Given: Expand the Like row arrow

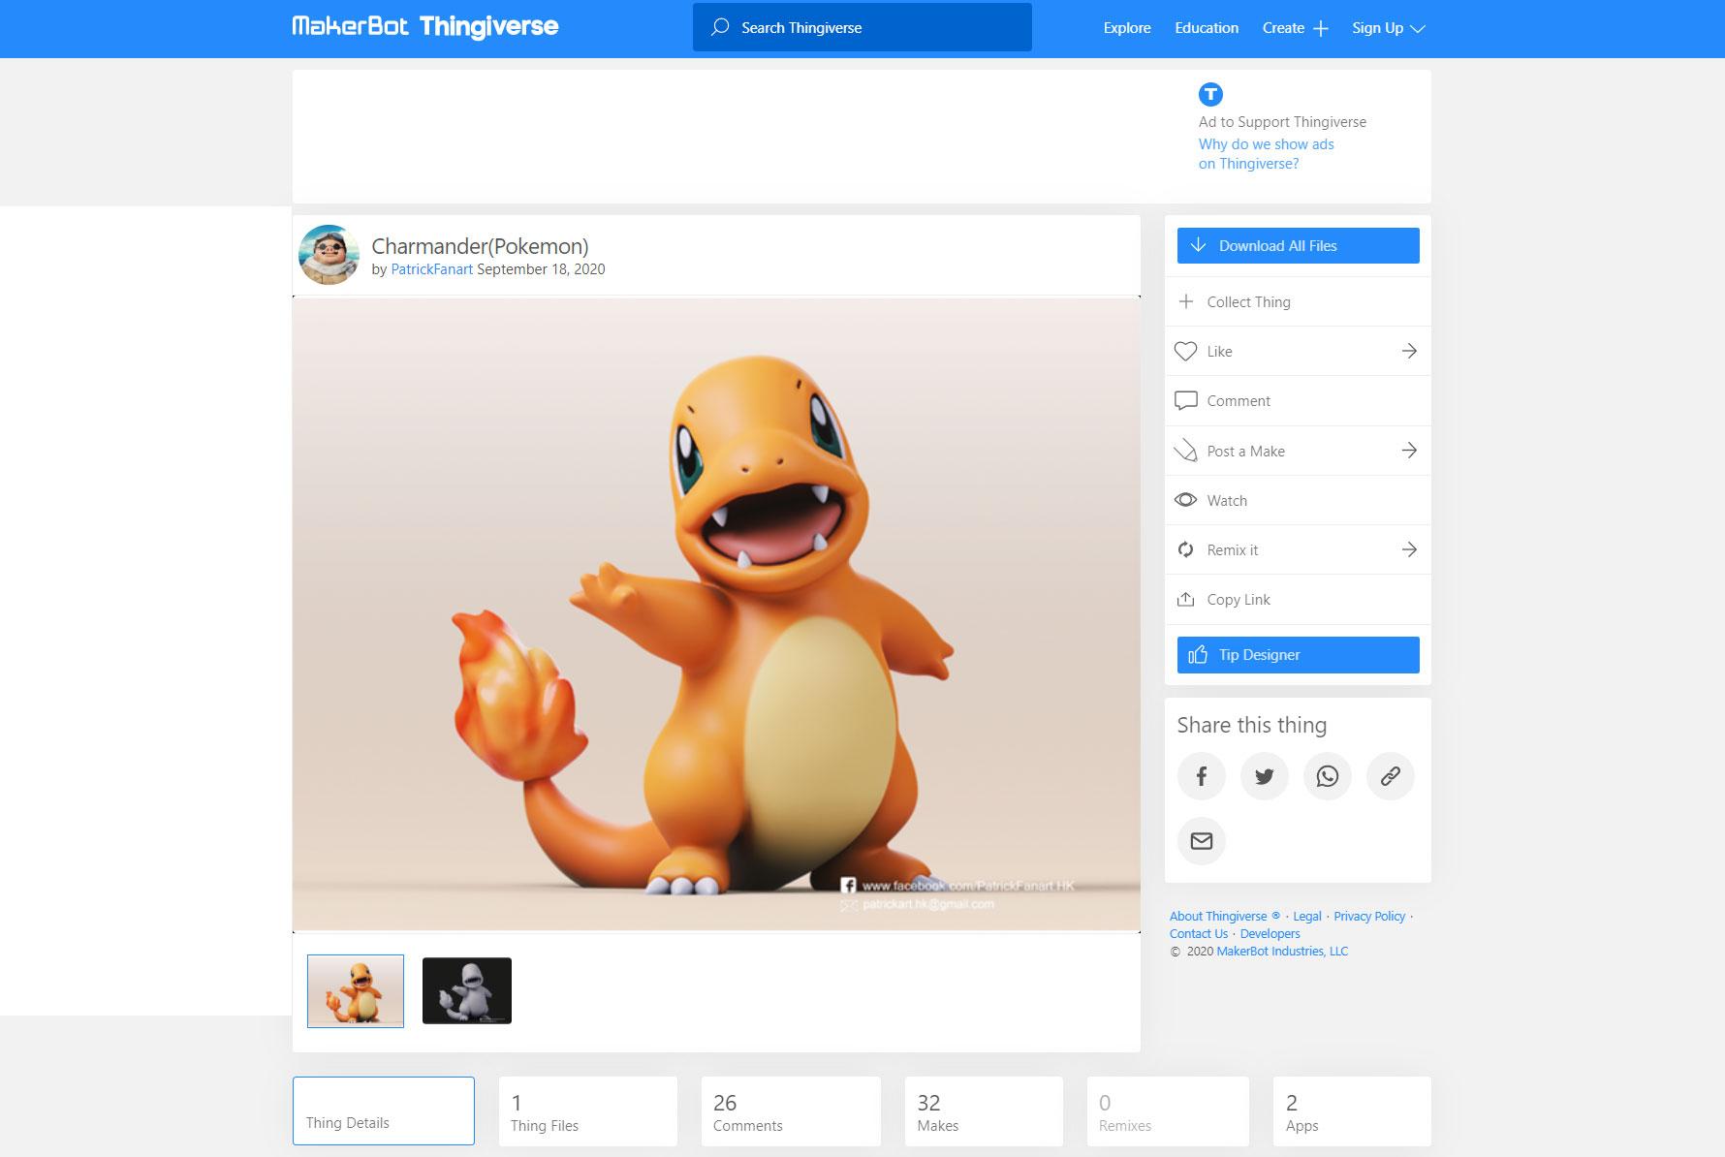Looking at the screenshot, I should [1409, 351].
